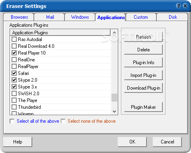
Task: Select the SWiSH 2.0 entry text
Action: [29, 94]
